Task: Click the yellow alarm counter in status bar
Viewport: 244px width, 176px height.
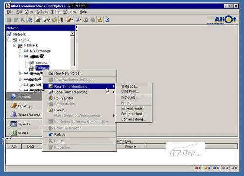Action: 207,168
